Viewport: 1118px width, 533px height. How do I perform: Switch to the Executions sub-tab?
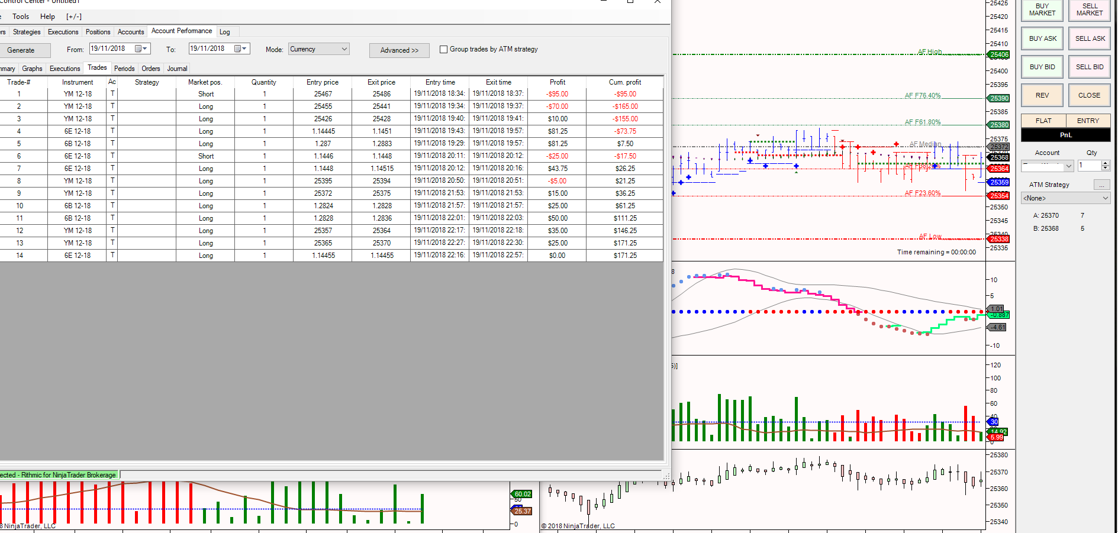65,69
